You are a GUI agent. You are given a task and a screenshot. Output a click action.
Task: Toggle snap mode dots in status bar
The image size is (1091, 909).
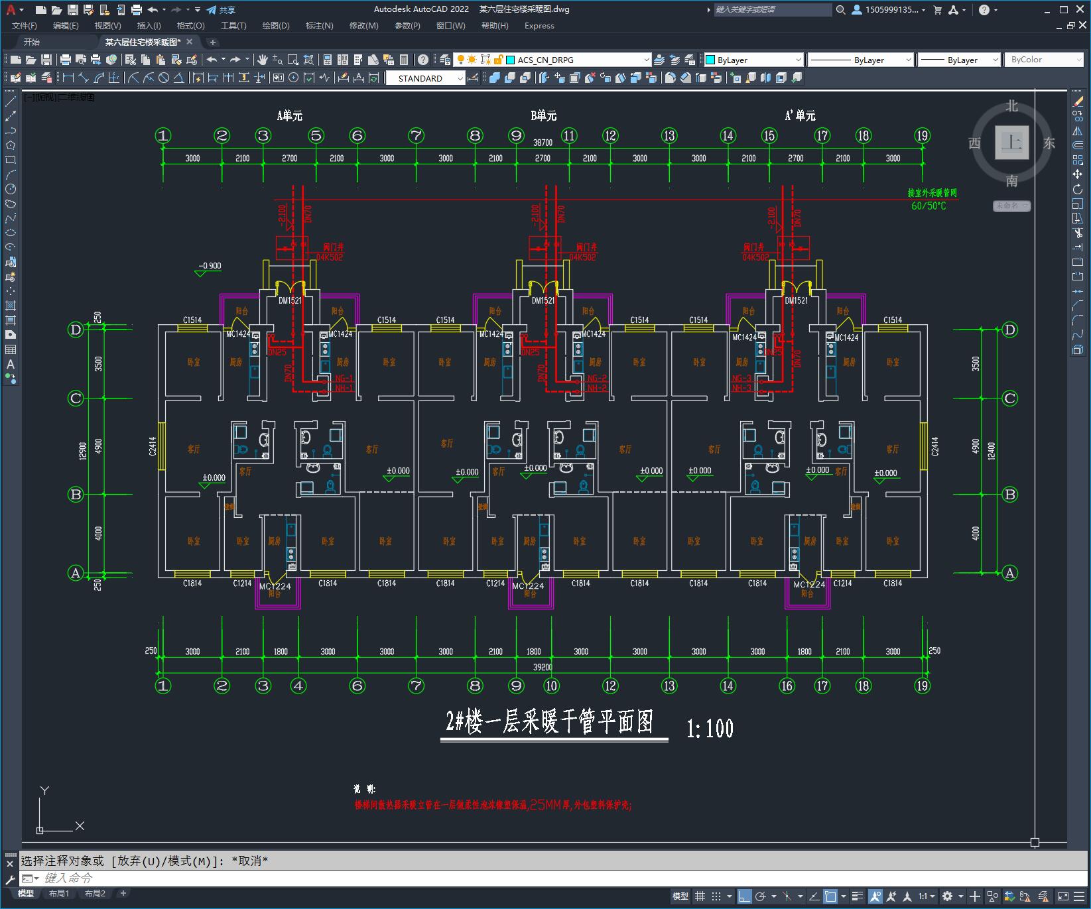(x=716, y=896)
